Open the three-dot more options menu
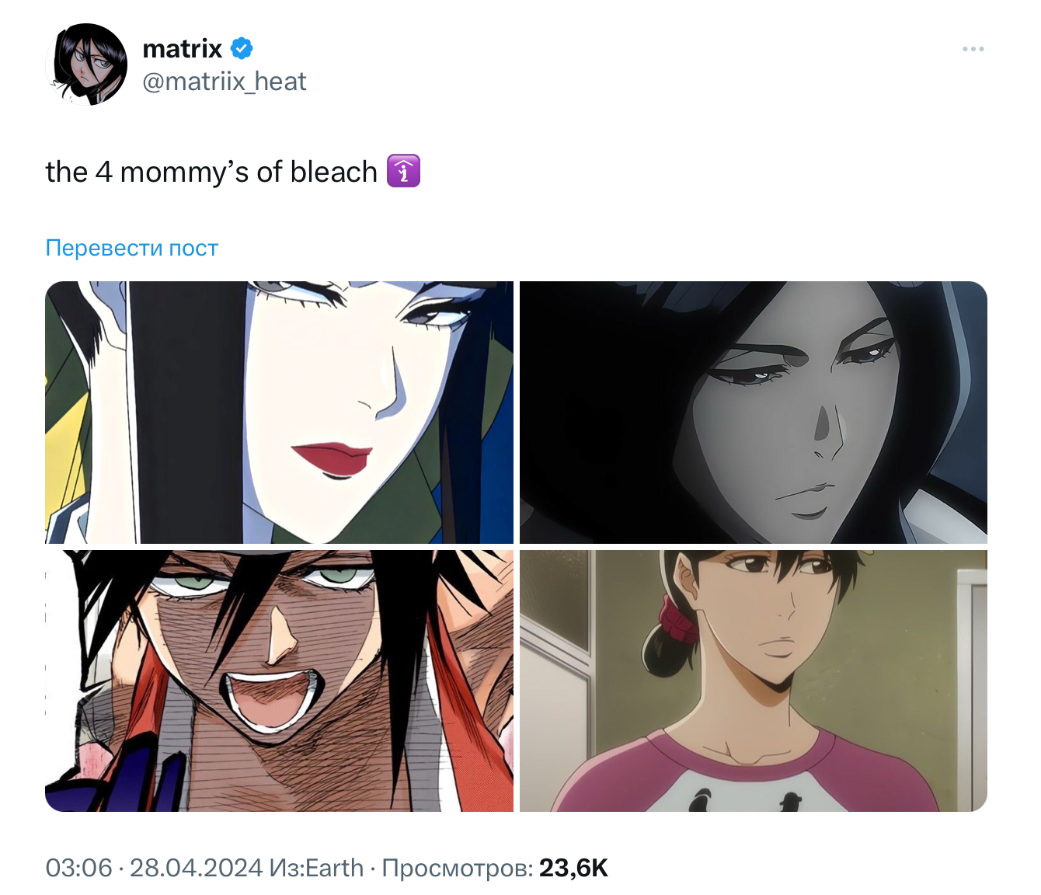Image resolution: width=1041 pixels, height=895 pixels. point(973,49)
